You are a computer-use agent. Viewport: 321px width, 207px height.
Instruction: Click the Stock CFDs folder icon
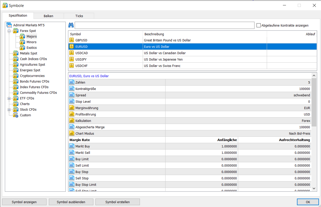point(16,110)
